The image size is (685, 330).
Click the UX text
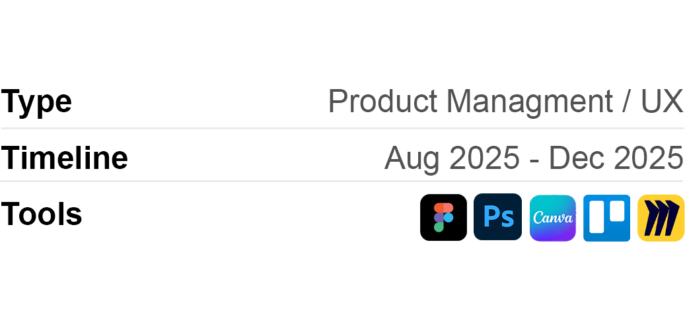click(662, 102)
